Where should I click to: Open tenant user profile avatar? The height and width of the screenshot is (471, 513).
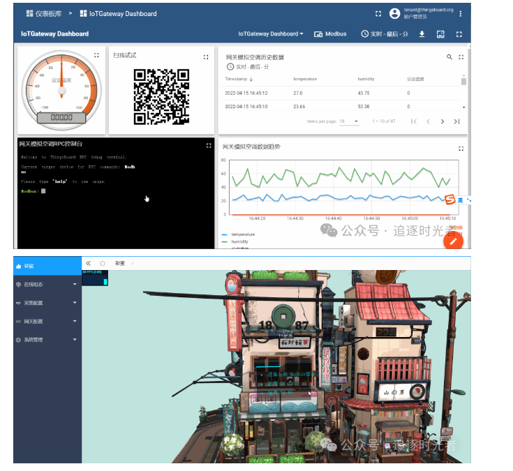(394, 13)
